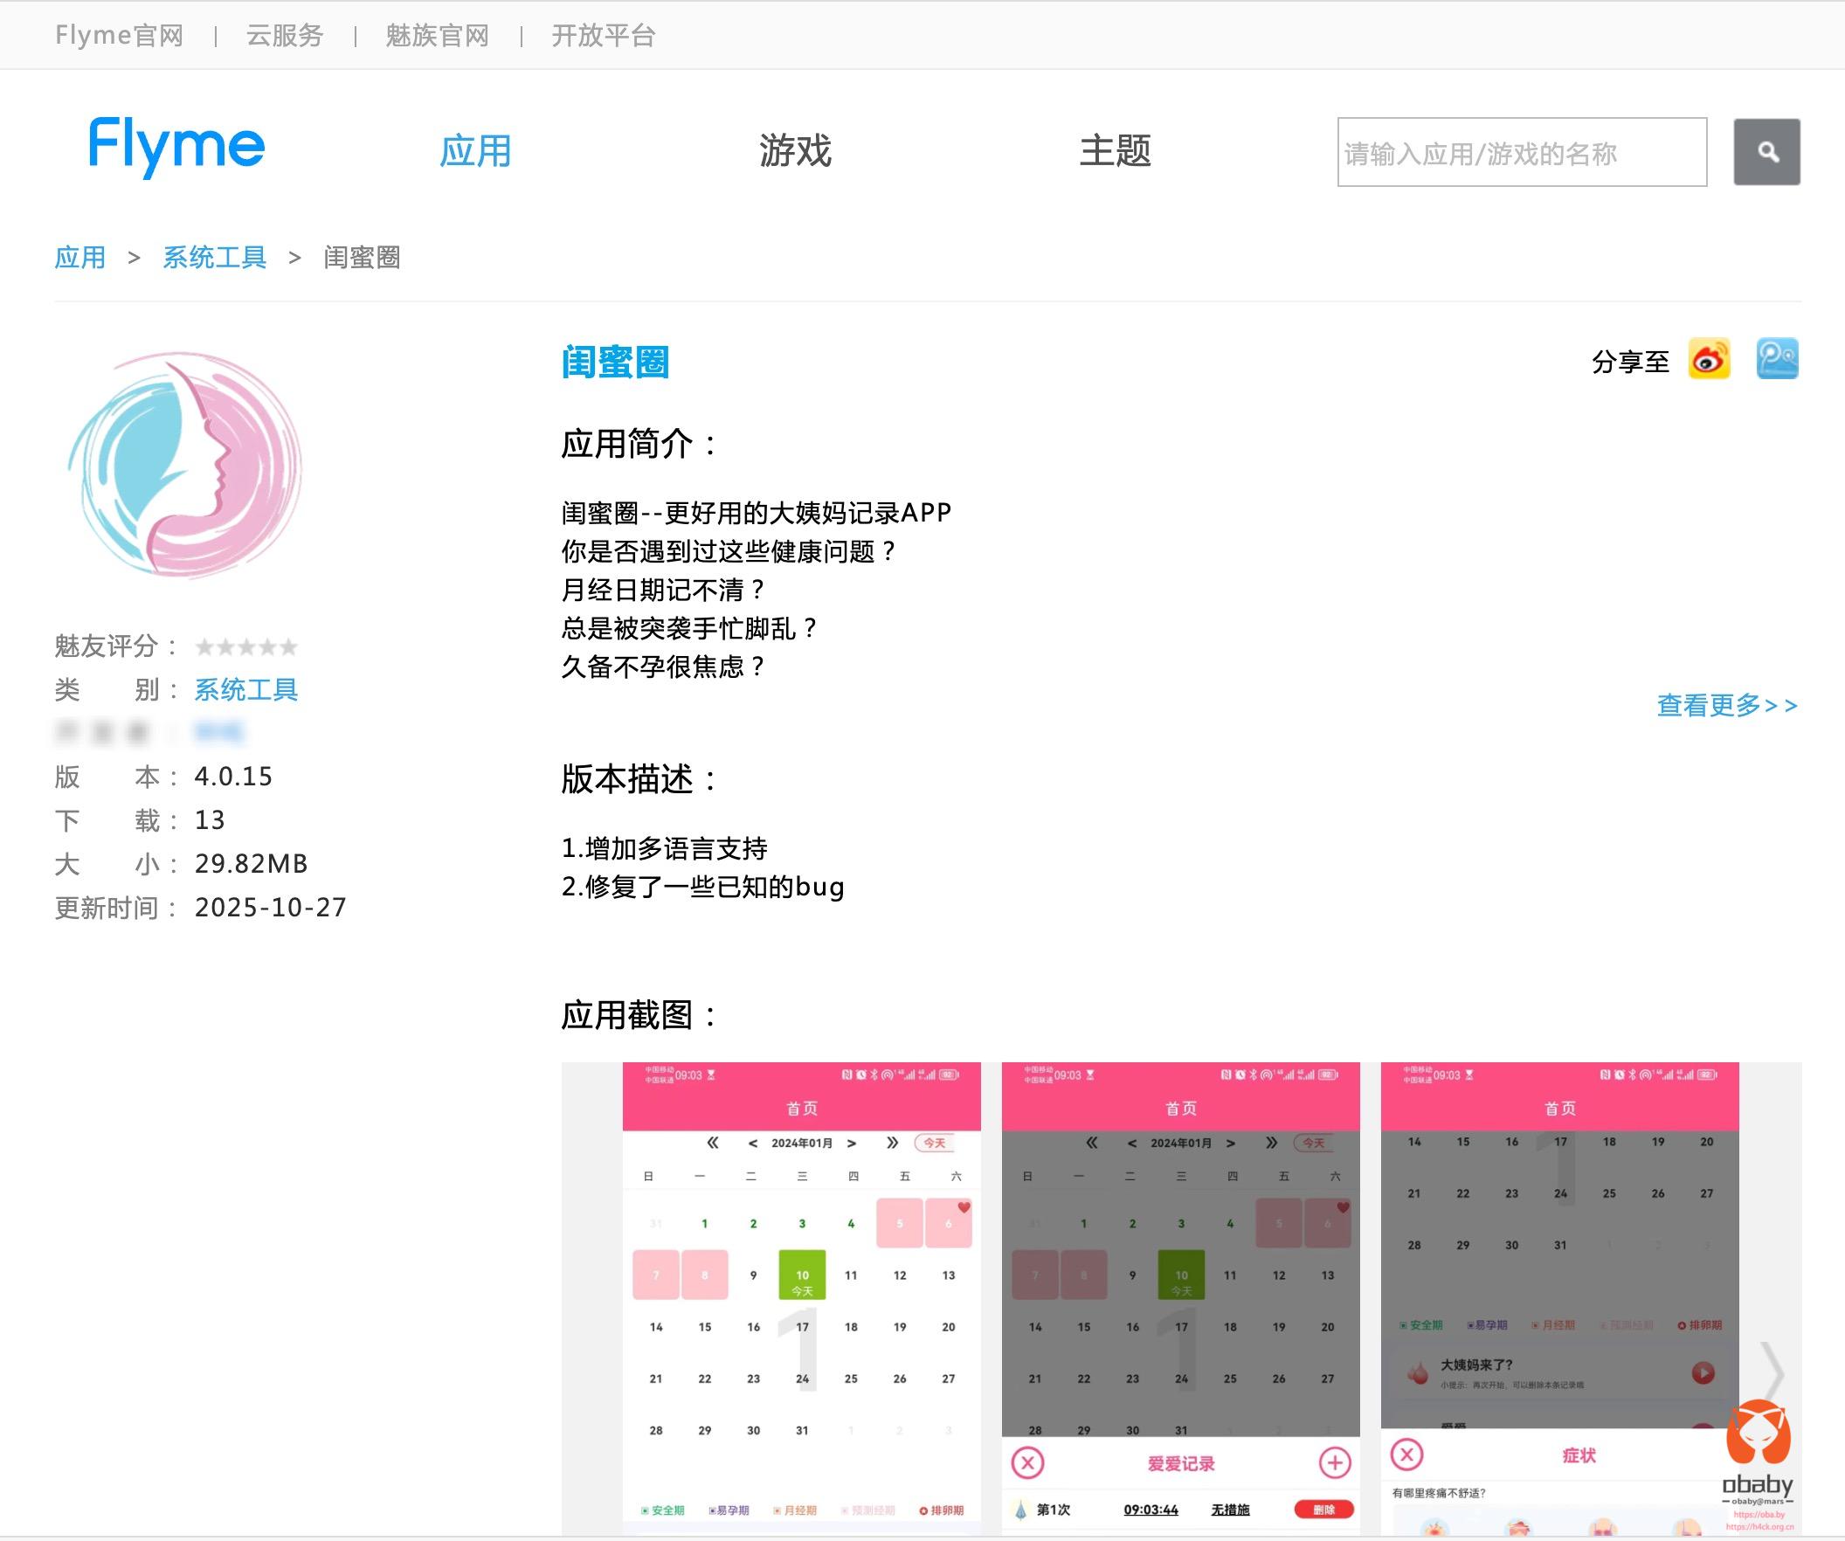Share via the blue QQ-zone icon
This screenshot has height=1541, width=1845.
pos(1777,359)
